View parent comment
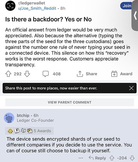The height and width of the screenshot is (162, 138). pos(70,102)
